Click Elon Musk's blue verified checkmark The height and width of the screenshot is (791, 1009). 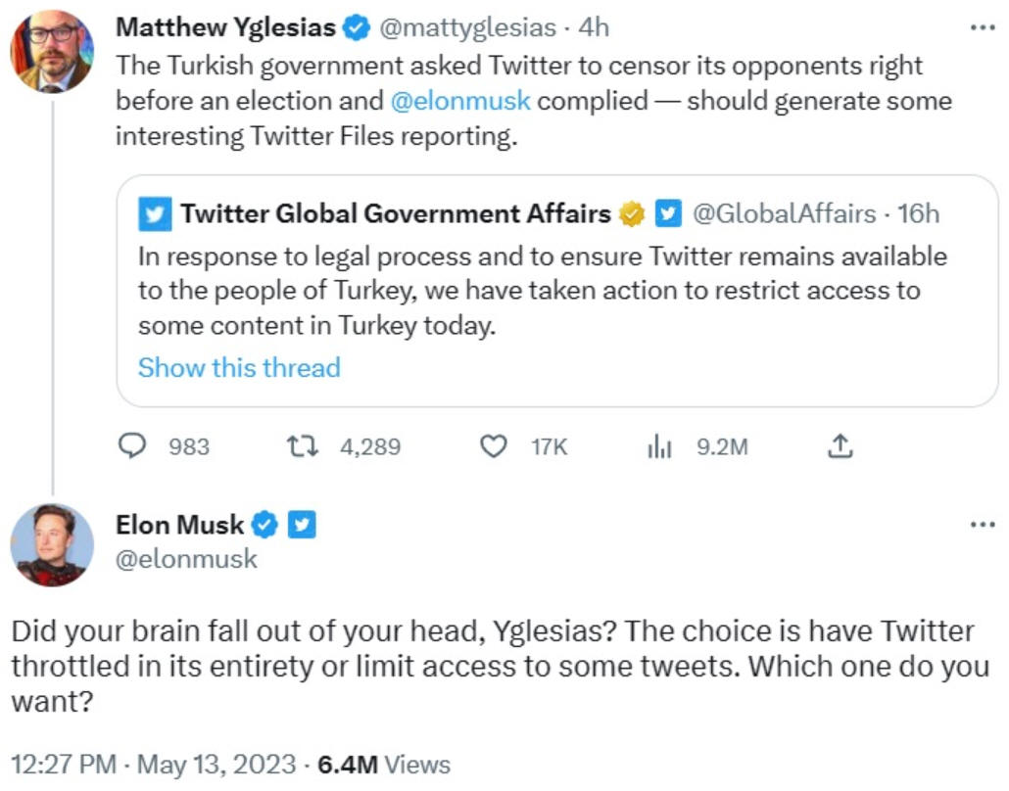click(x=264, y=525)
